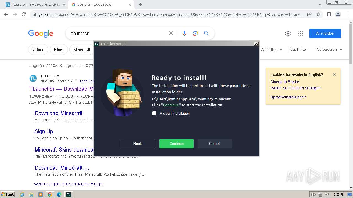Check the 'A clean installation' checkbox

point(154,113)
